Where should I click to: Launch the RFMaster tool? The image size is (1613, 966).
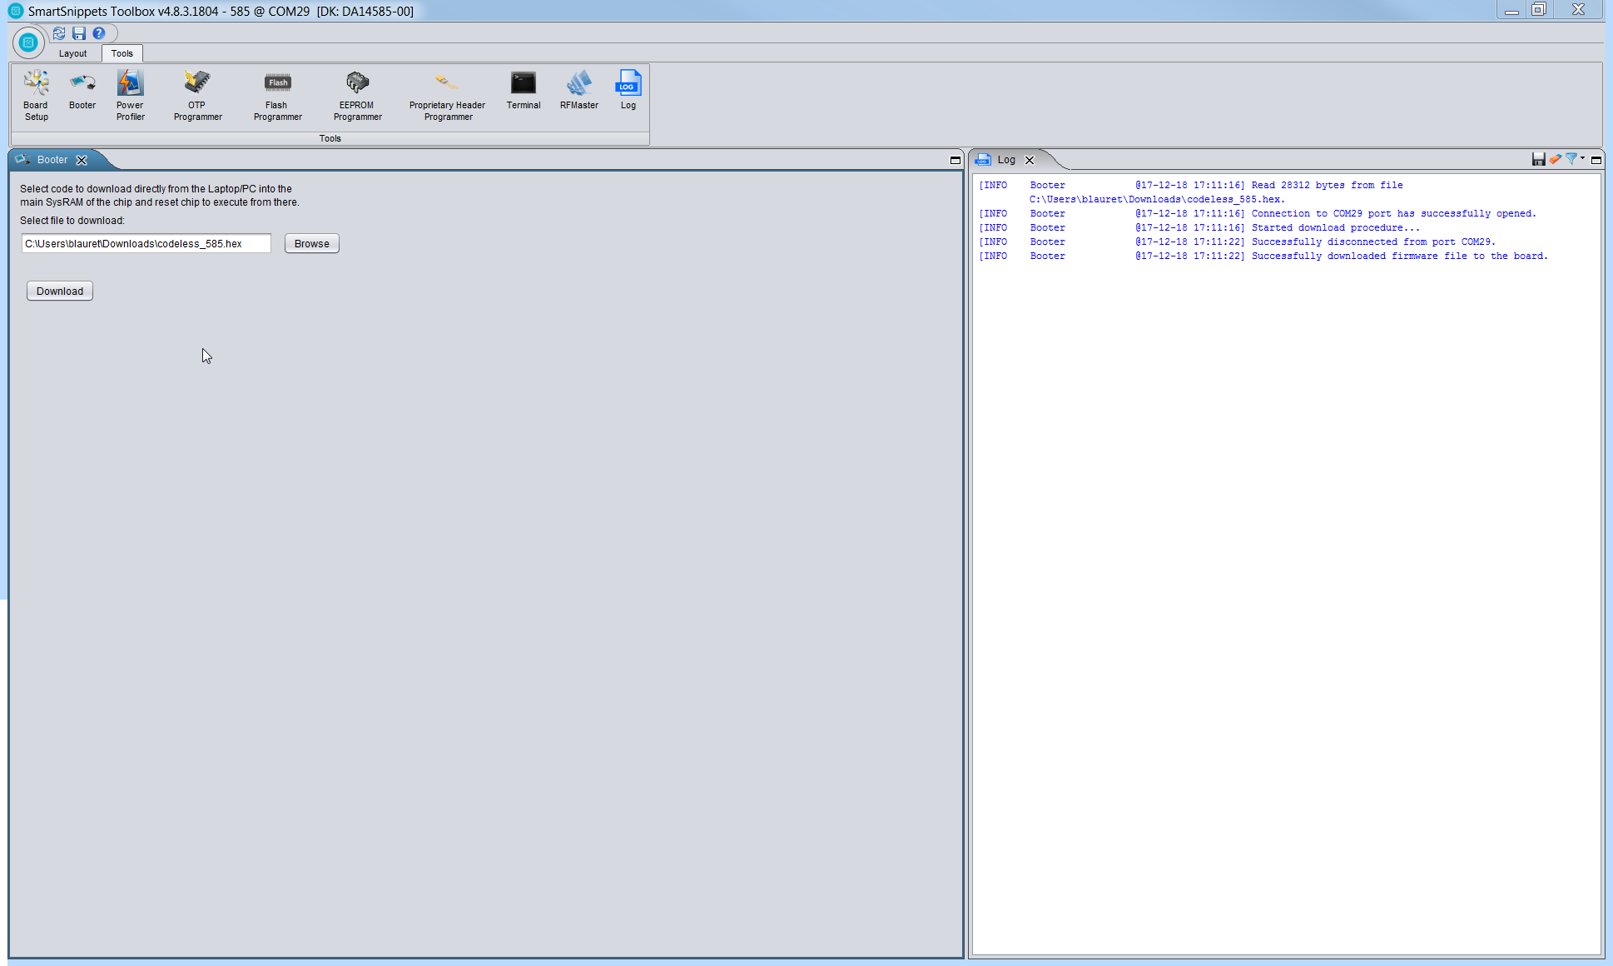[579, 91]
